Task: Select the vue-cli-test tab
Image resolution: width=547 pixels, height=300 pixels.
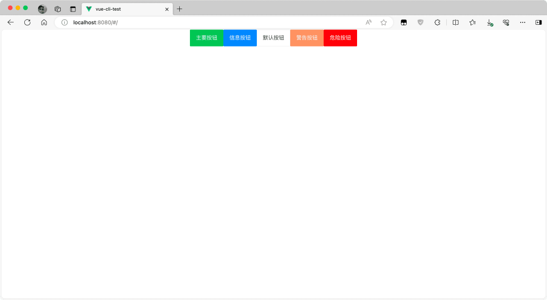Action: point(127,9)
